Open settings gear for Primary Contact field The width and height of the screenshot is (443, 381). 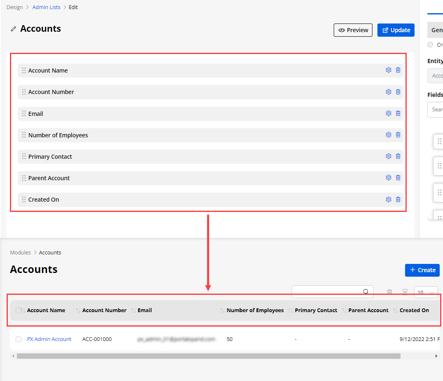pos(388,156)
